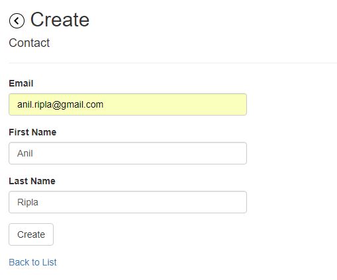Submit the form with the Create button

coord(31,234)
